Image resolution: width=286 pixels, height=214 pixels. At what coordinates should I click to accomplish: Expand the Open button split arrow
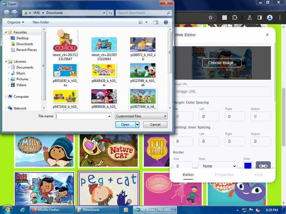137,125
